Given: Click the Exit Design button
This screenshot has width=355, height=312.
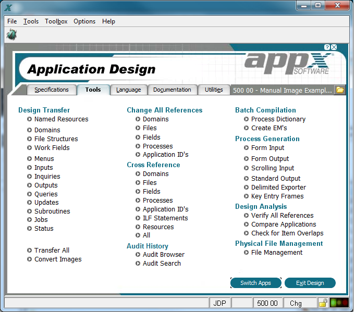Looking at the screenshot, I should point(310,283).
